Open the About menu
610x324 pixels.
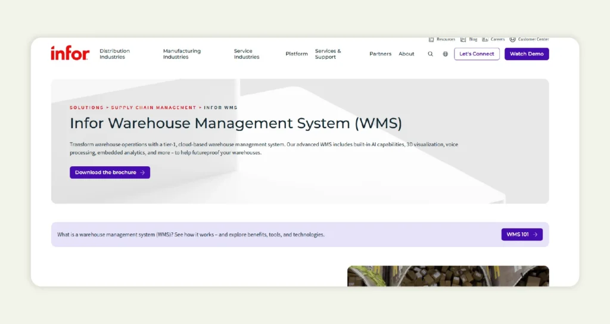[x=406, y=54]
